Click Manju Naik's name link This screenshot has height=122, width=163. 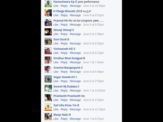pyautogui.click(x=61, y=115)
